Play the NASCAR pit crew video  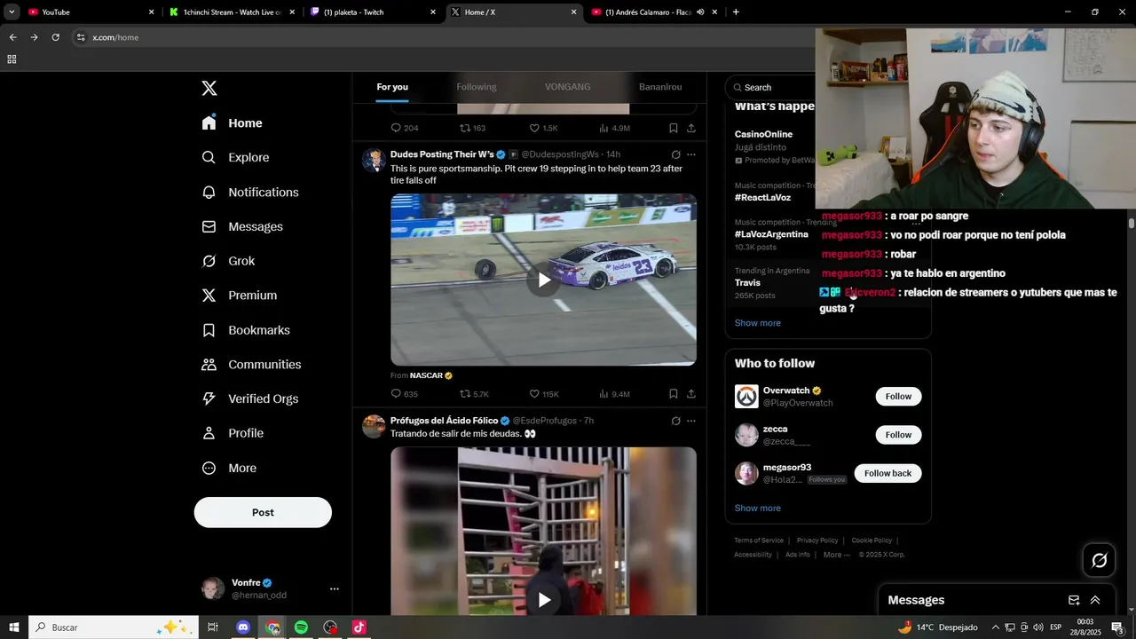(x=543, y=280)
